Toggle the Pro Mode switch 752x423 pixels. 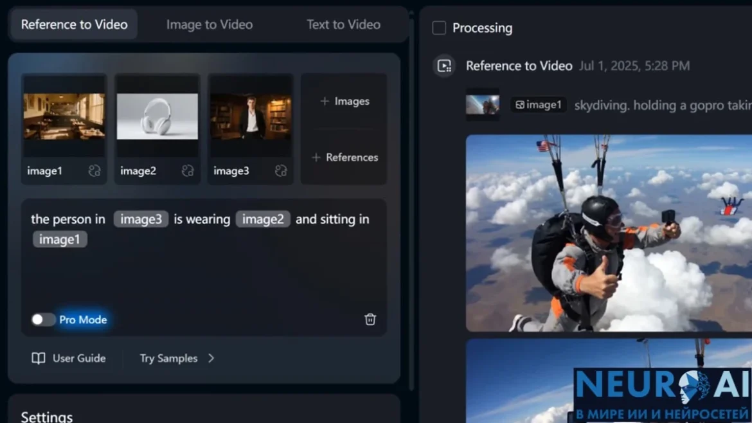(42, 319)
